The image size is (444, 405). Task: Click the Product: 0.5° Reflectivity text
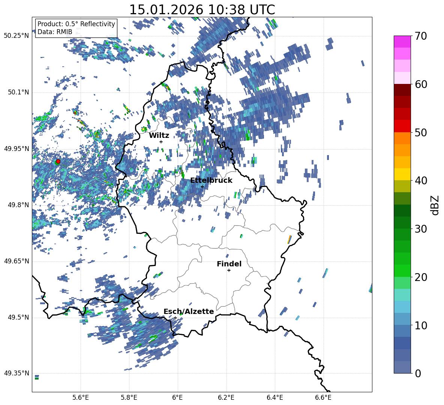click(76, 24)
